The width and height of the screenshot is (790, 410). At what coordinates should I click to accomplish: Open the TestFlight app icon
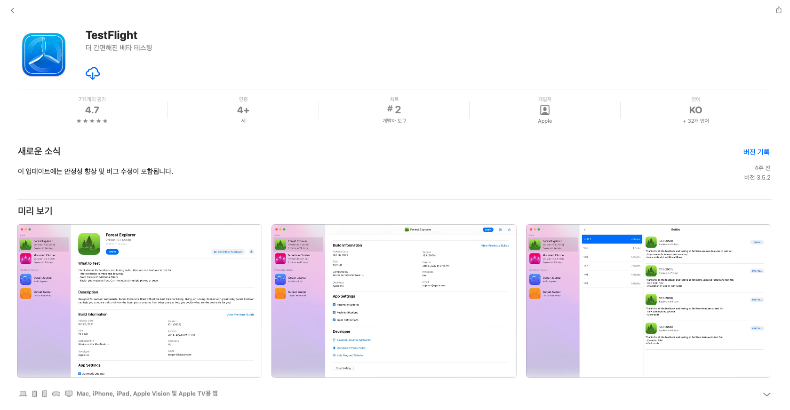pyautogui.click(x=44, y=55)
